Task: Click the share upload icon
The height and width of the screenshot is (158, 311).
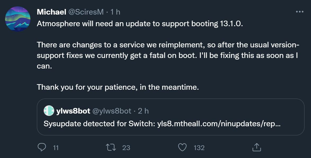Action: pos(256,147)
